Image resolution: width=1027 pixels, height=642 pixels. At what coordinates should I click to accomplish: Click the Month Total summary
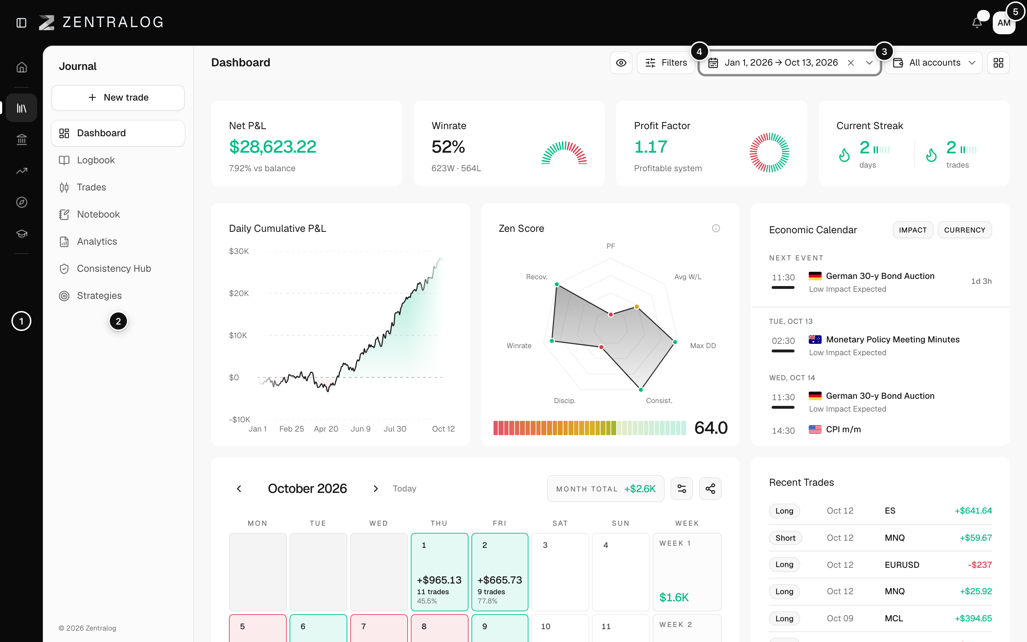(x=606, y=489)
